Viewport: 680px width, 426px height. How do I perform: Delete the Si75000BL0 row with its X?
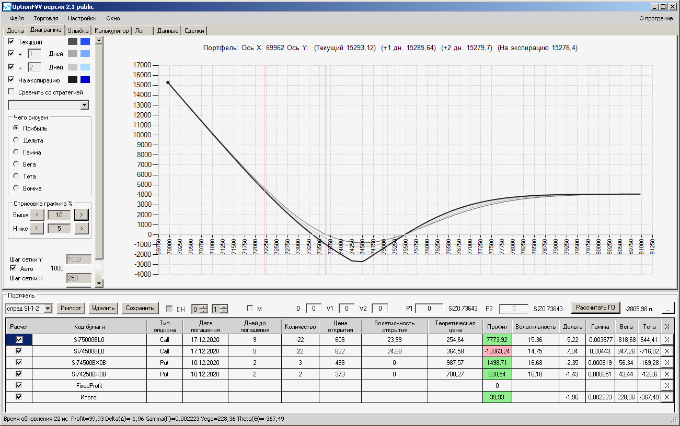[x=667, y=339]
